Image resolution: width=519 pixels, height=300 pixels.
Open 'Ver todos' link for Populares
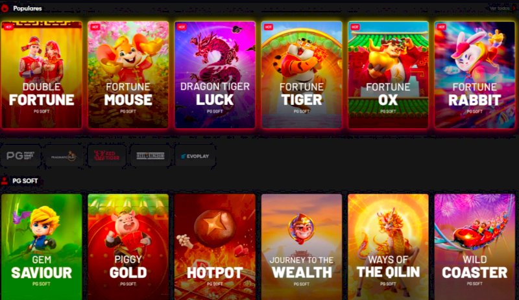pos(500,8)
